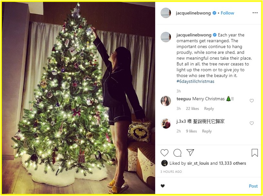View sir_st_louis liker avatar

coord(164,163)
